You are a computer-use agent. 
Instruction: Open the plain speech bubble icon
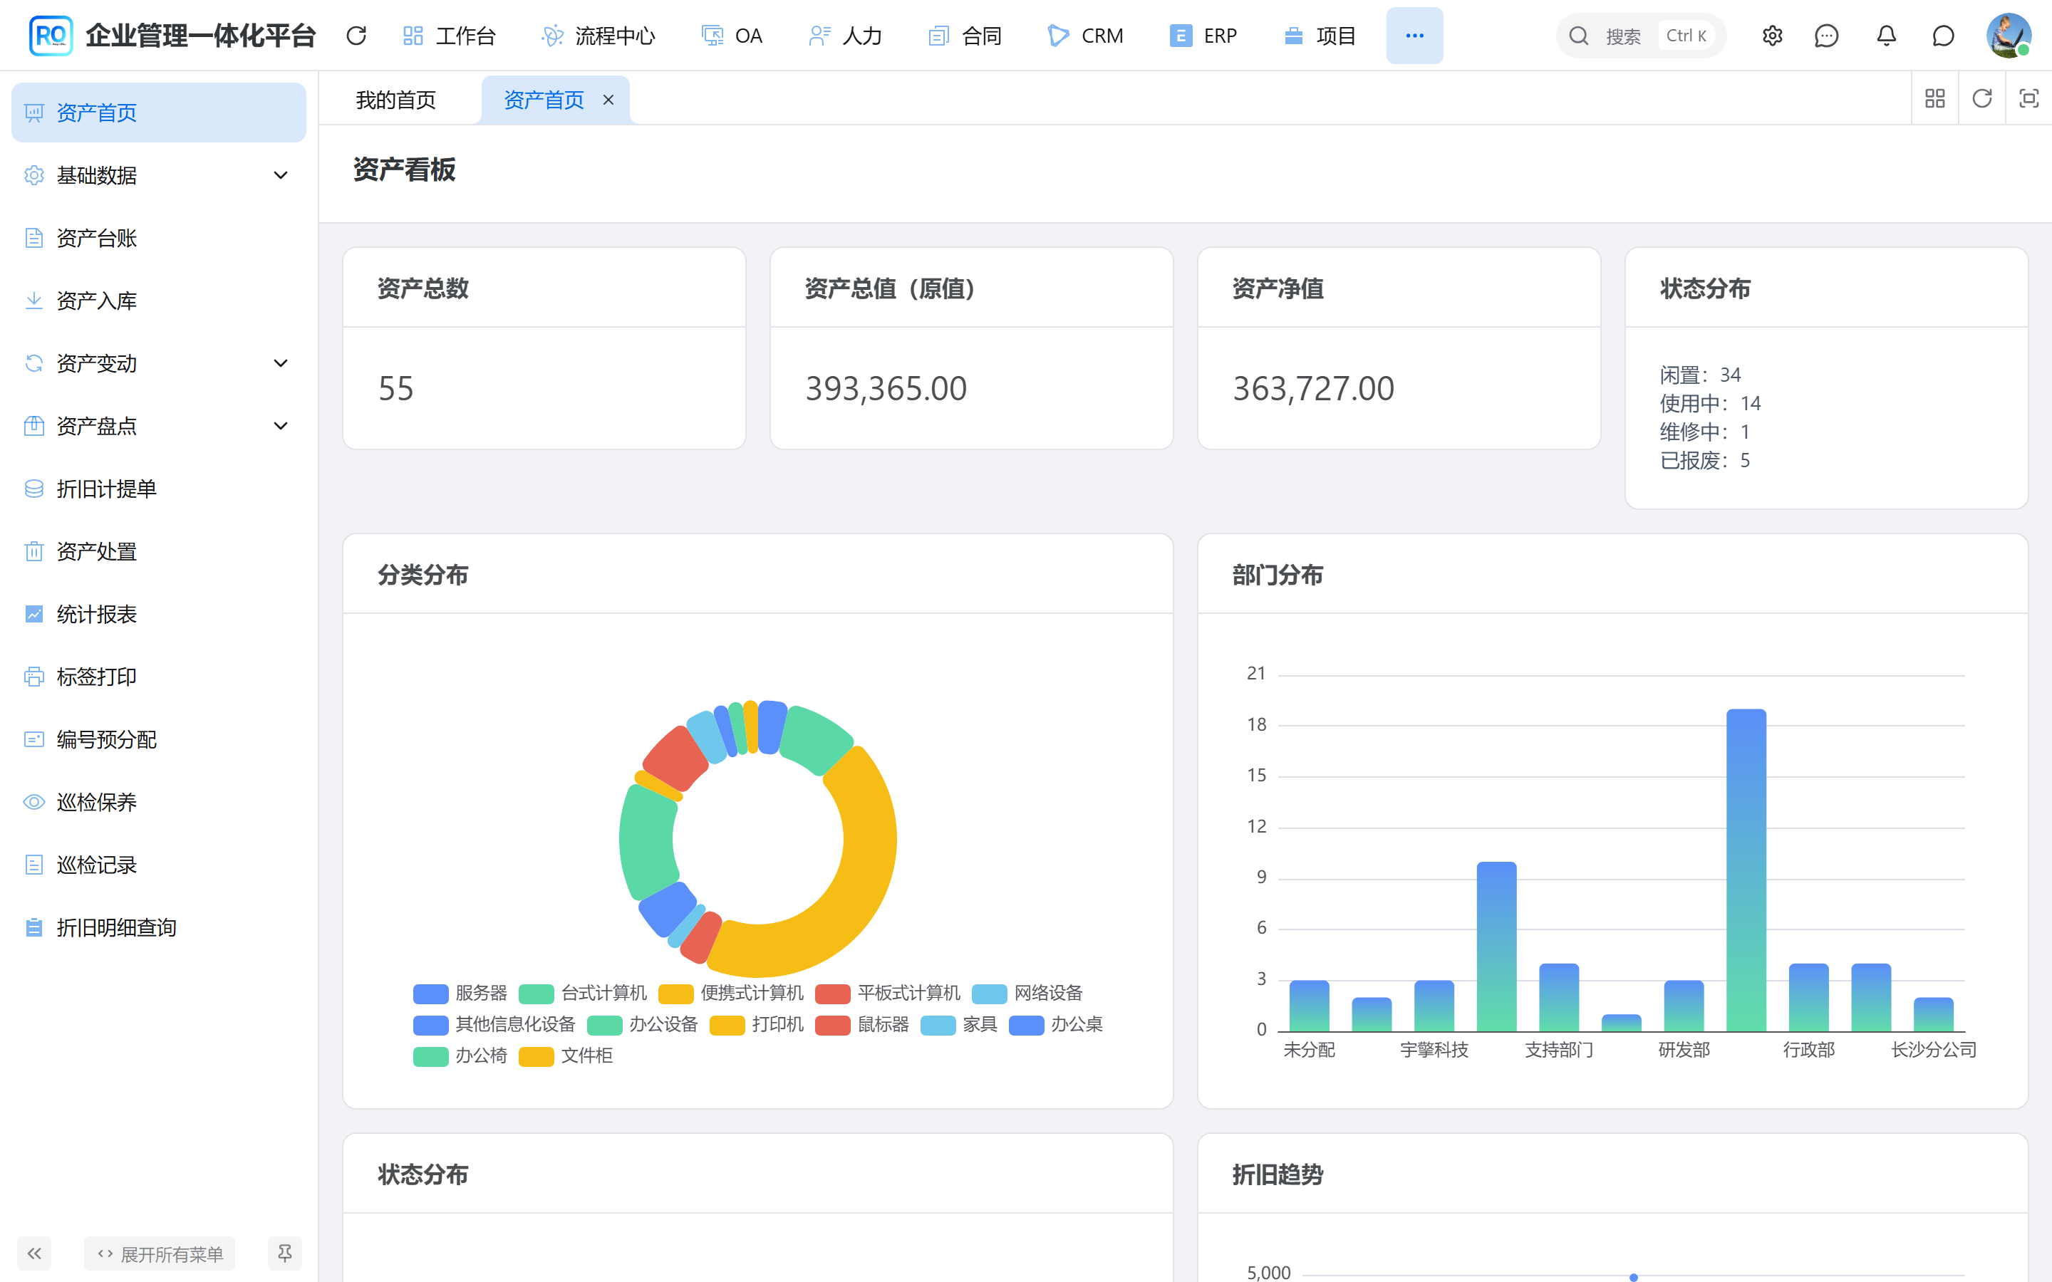click(1944, 36)
